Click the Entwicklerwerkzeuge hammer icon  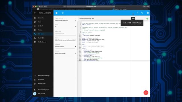pyautogui.click(x=35, y=76)
